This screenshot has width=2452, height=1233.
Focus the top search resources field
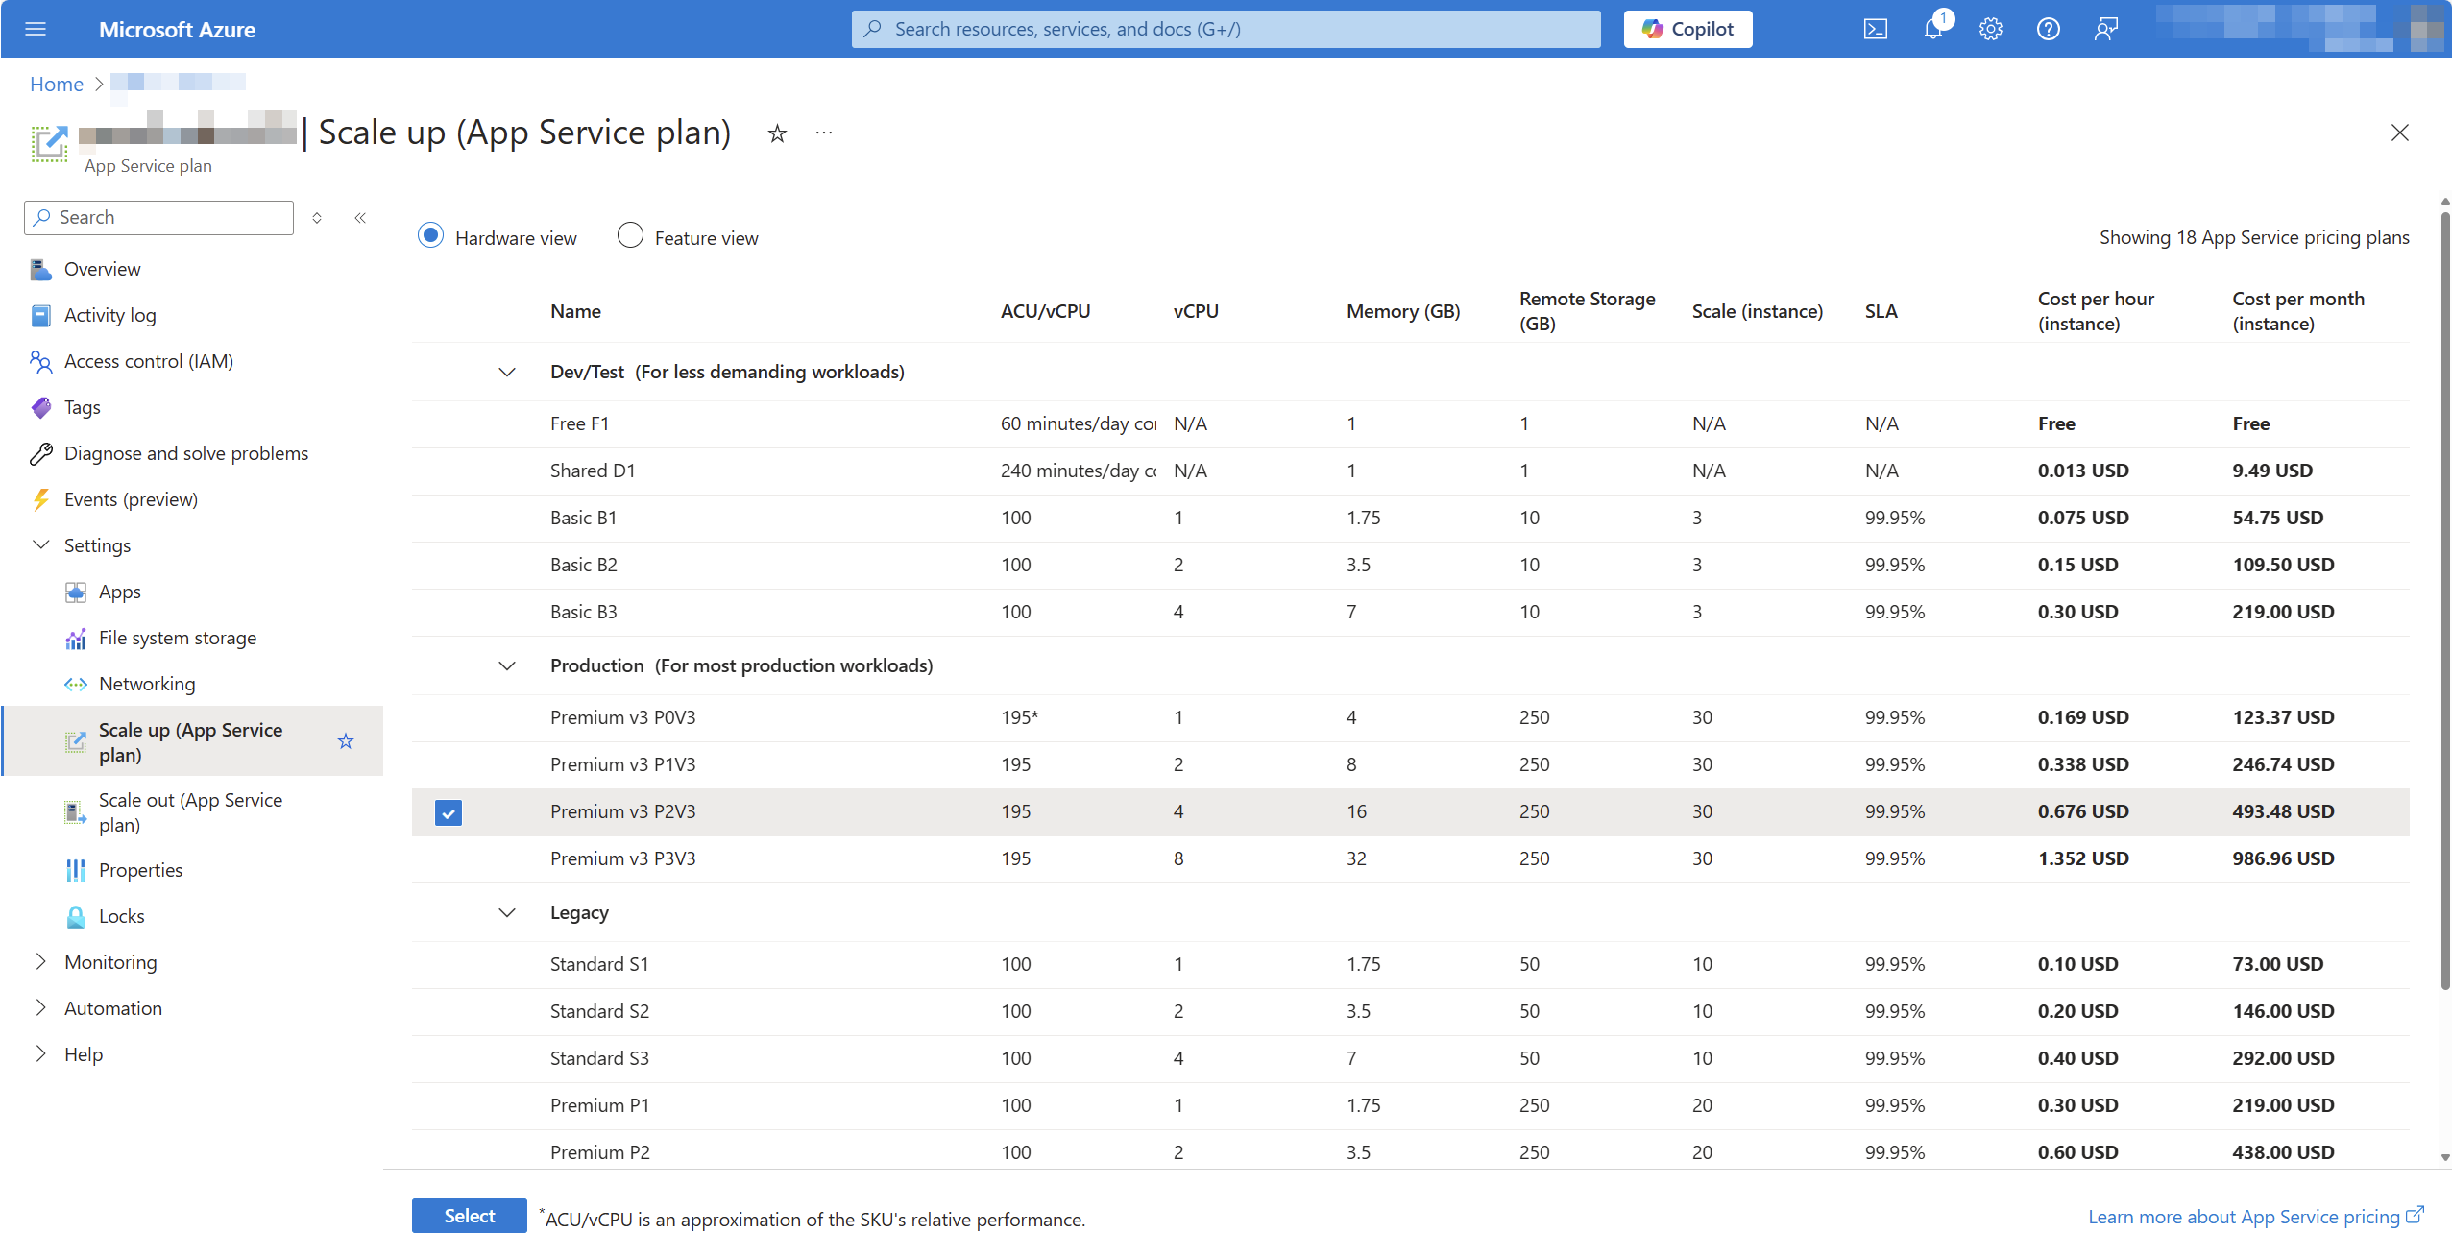pos(1226,29)
